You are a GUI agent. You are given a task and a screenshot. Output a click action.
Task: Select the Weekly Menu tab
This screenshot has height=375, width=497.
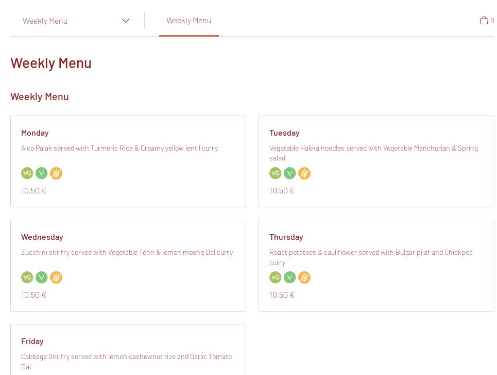(x=188, y=20)
